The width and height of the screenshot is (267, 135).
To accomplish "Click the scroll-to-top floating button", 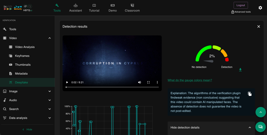I will [260, 112].
